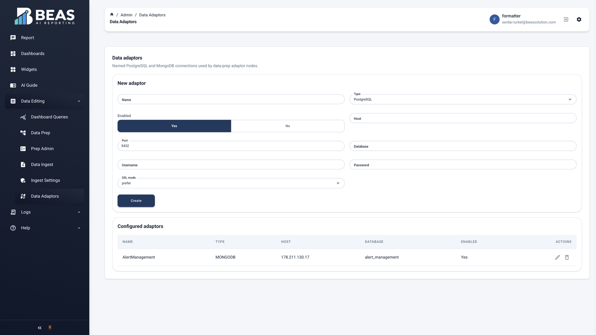Screen dimensions: 596x335
Task: Open settings gear icon in header
Action: tap(579, 19)
